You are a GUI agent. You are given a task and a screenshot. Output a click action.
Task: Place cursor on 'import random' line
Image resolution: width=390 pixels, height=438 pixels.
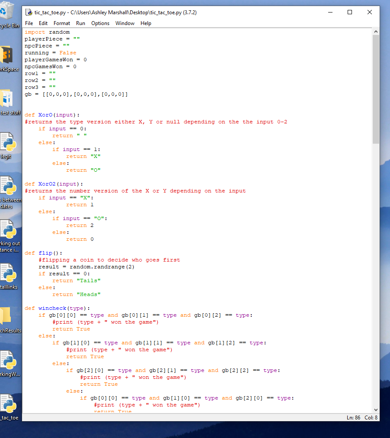(x=47, y=32)
